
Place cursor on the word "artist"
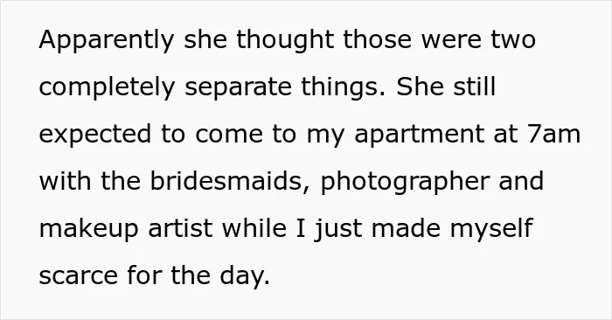click(180, 228)
